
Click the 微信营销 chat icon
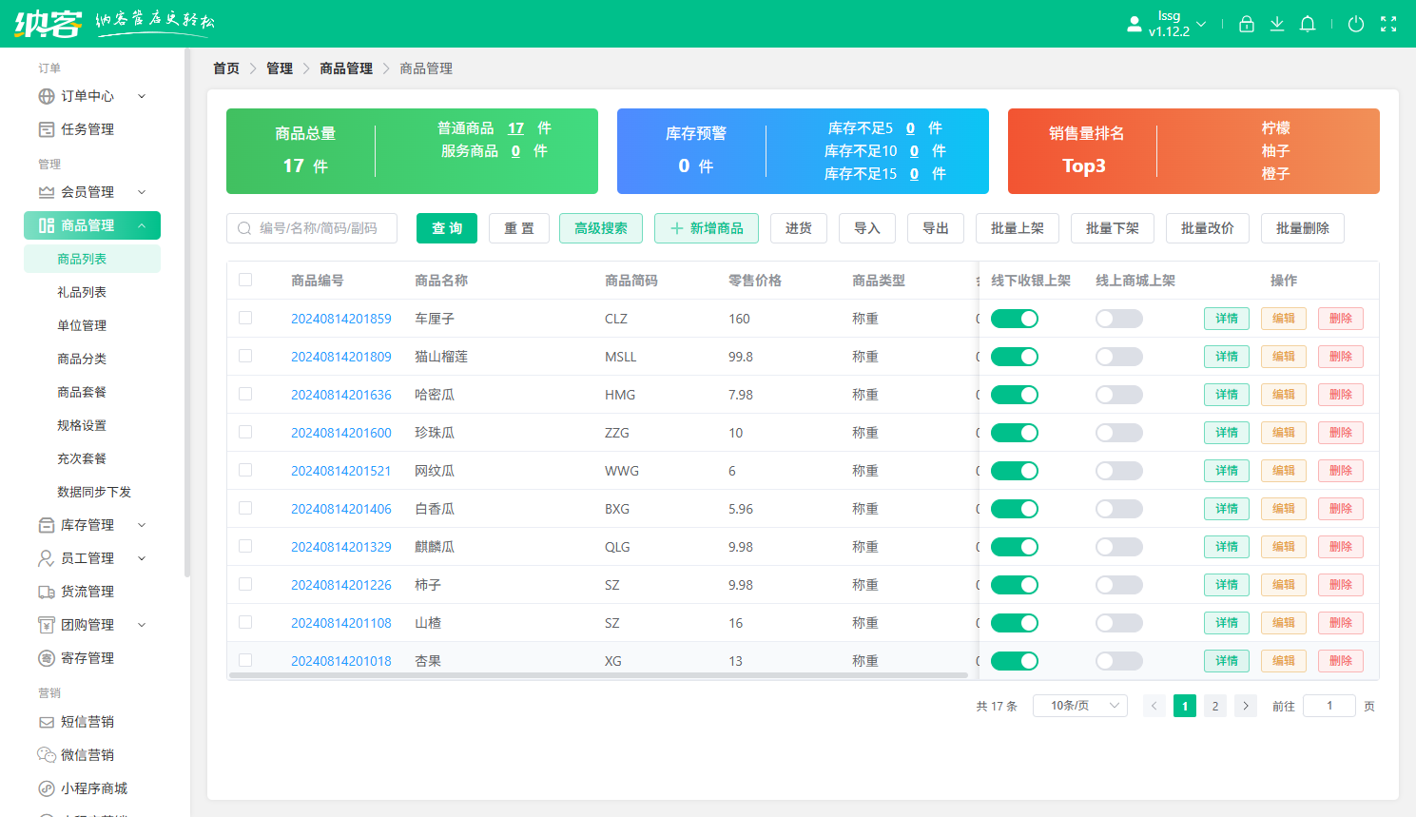click(47, 755)
